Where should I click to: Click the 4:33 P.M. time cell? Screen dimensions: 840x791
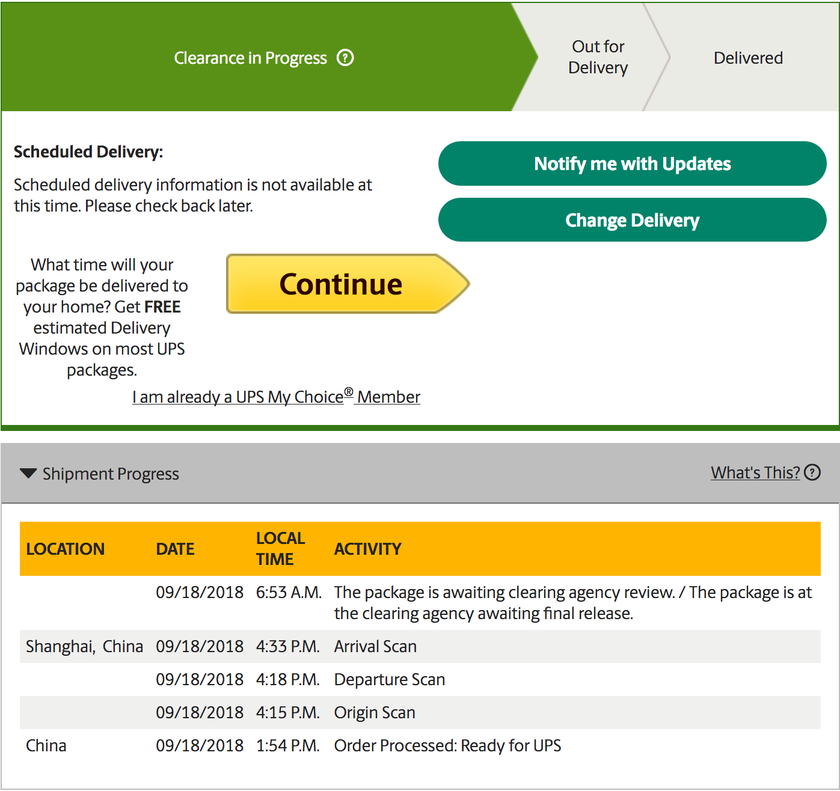tap(288, 646)
